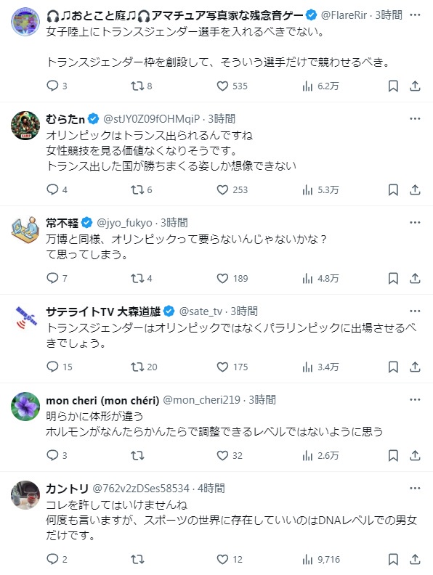Open むらたn's profile avatar

point(25,126)
